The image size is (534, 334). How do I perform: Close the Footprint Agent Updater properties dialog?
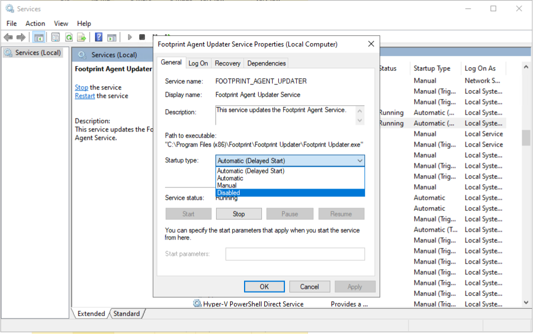click(371, 44)
